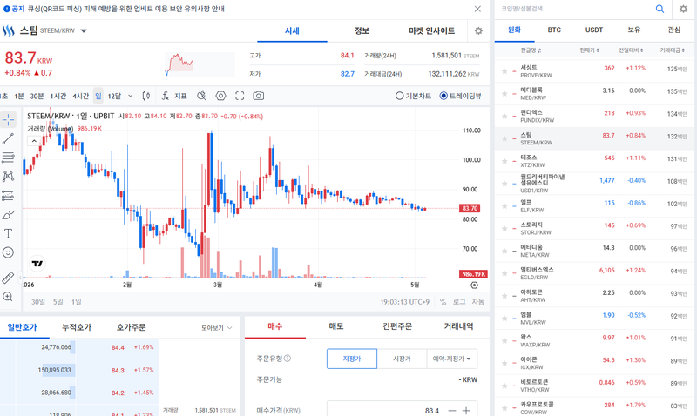Open the 매도 sell tab

[336, 326]
